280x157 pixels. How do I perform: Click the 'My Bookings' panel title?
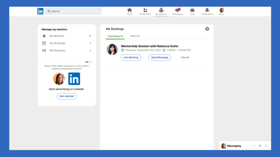(x=115, y=29)
